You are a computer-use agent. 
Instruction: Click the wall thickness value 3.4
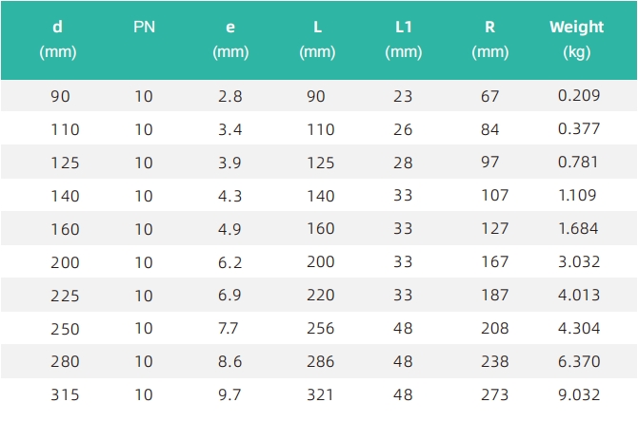coord(229,129)
